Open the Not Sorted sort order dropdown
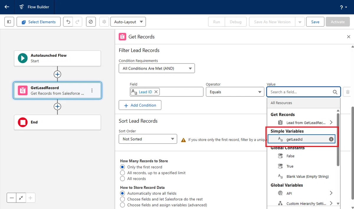This screenshot has height=209, width=354. pos(148,139)
